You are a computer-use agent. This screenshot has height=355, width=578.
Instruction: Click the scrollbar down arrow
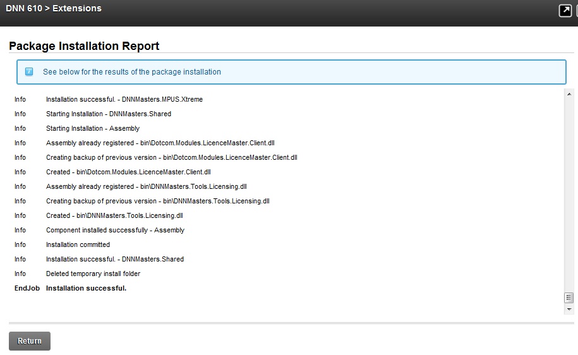tap(569, 310)
